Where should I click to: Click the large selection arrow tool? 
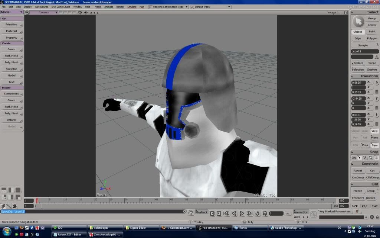pyautogui.click(x=358, y=22)
